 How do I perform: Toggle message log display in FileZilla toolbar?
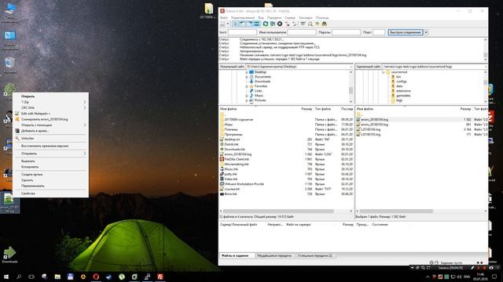(x=235, y=24)
